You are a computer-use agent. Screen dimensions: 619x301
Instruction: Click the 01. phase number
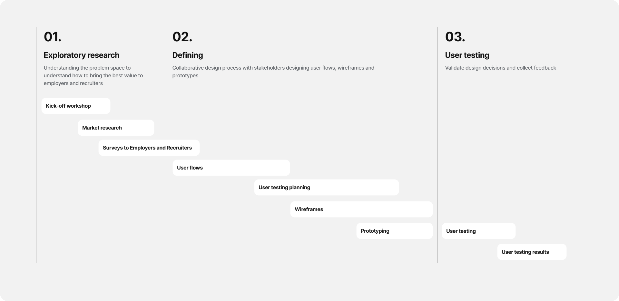[x=53, y=37]
